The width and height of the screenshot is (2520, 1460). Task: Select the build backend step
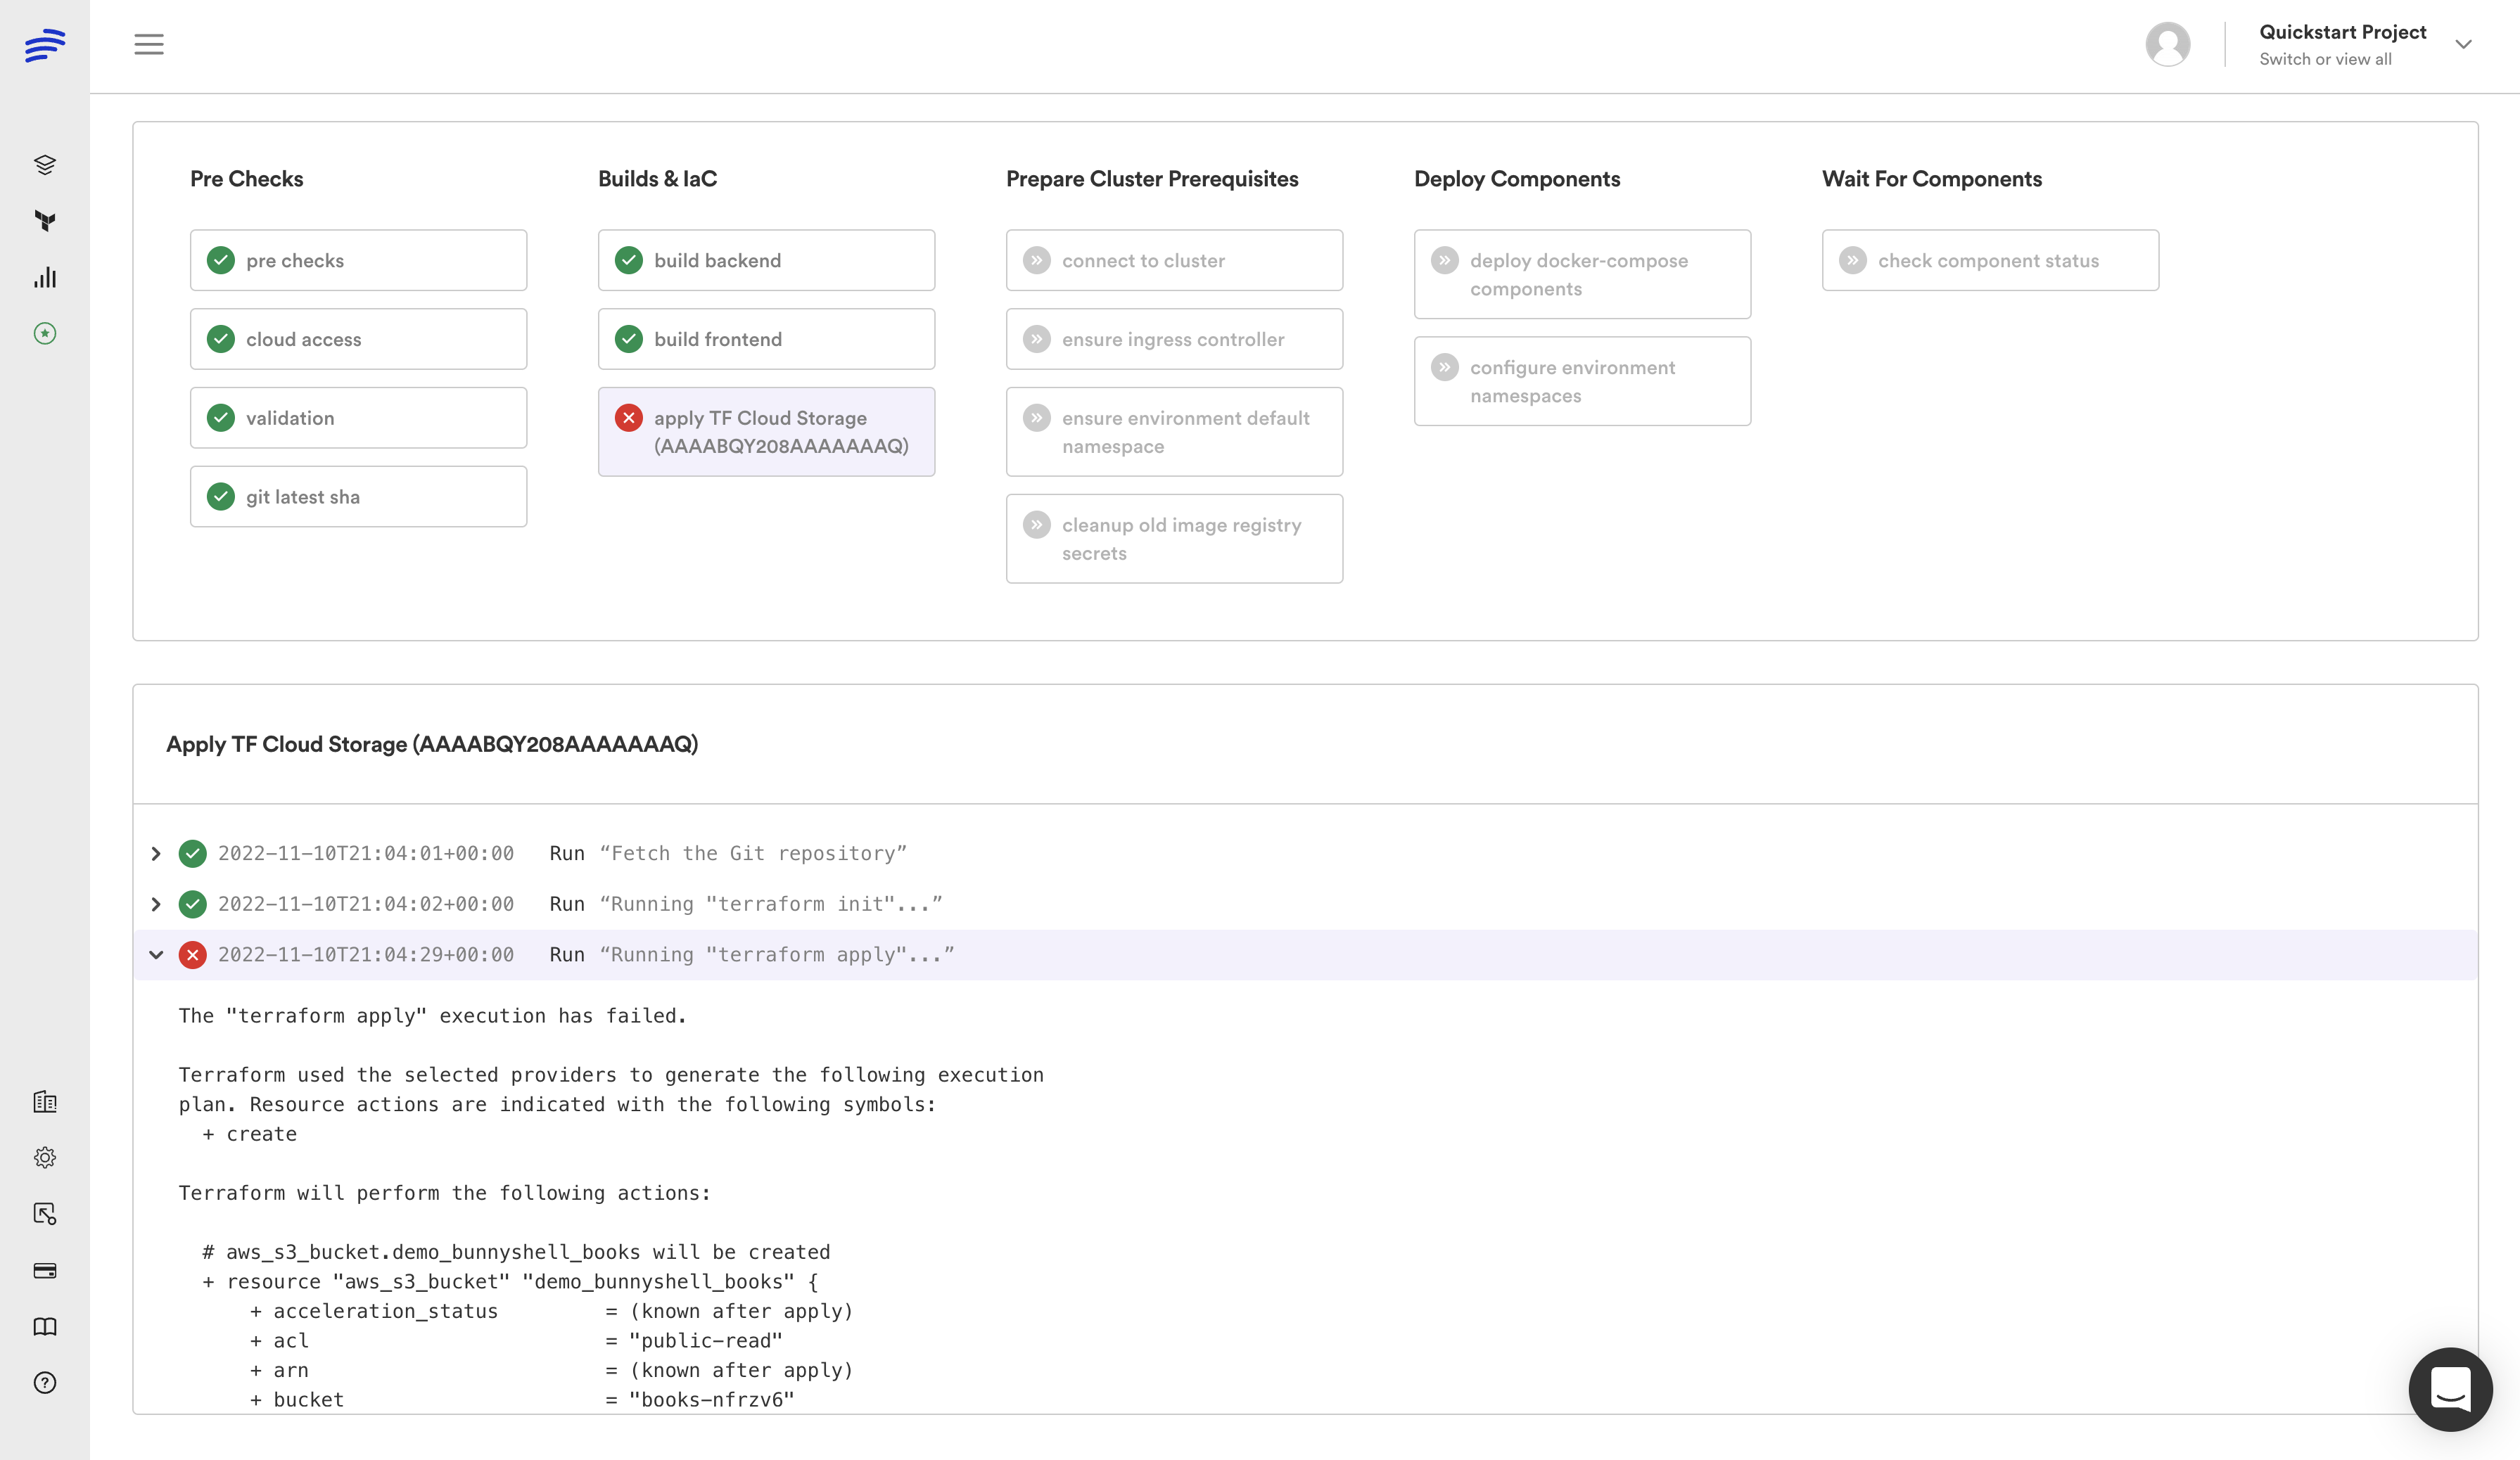766,260
